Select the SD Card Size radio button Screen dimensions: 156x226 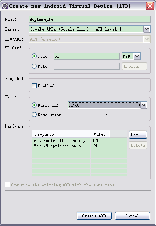tap(34, 56)
